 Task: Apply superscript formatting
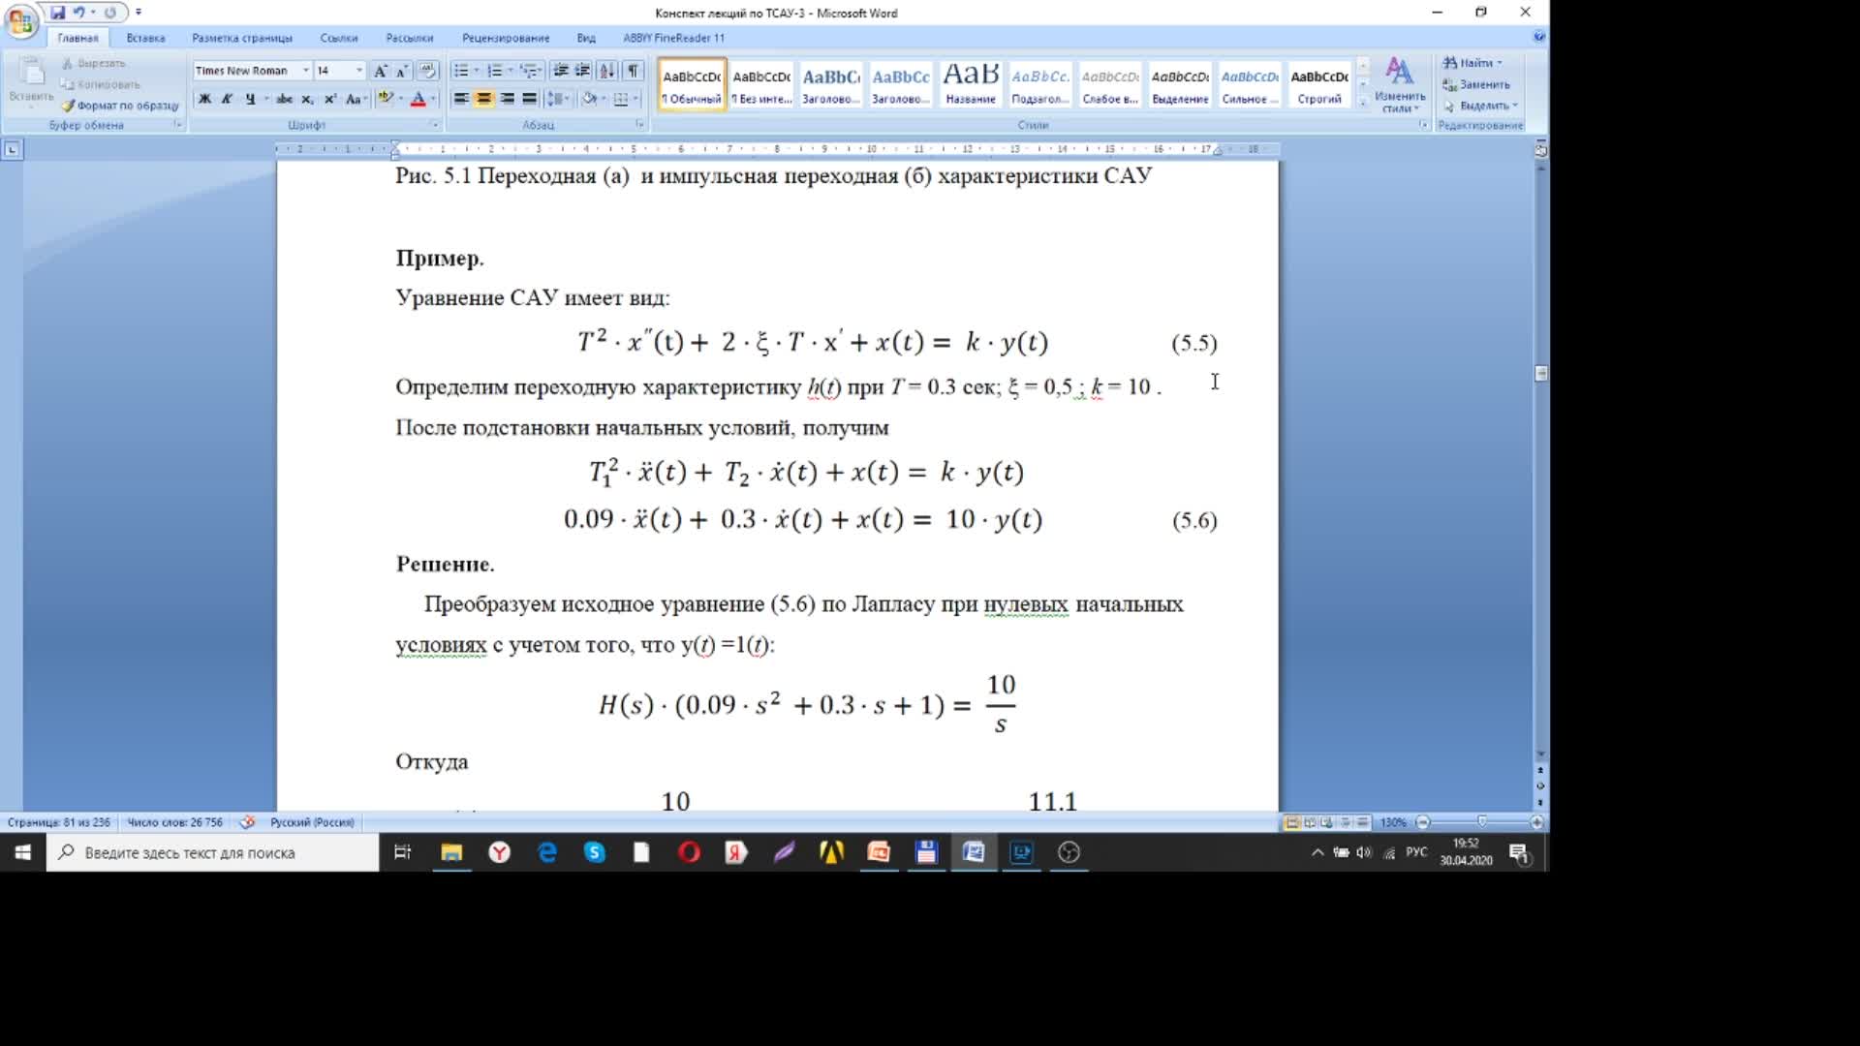point(330,99)
